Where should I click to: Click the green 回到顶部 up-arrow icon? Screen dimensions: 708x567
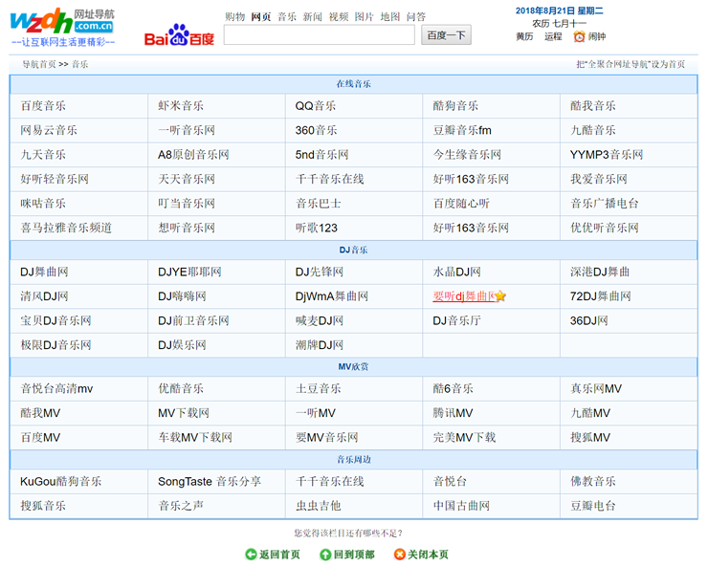[325, 555]
